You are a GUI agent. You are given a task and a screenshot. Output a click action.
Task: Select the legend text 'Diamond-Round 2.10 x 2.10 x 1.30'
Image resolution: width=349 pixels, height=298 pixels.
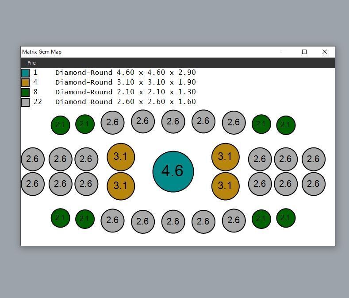[x=126, y=92]
